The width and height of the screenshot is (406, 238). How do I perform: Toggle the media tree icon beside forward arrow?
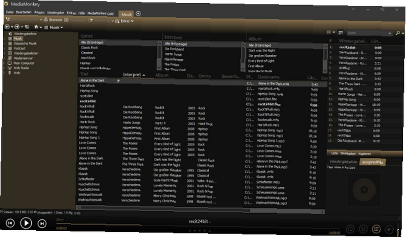27,27
